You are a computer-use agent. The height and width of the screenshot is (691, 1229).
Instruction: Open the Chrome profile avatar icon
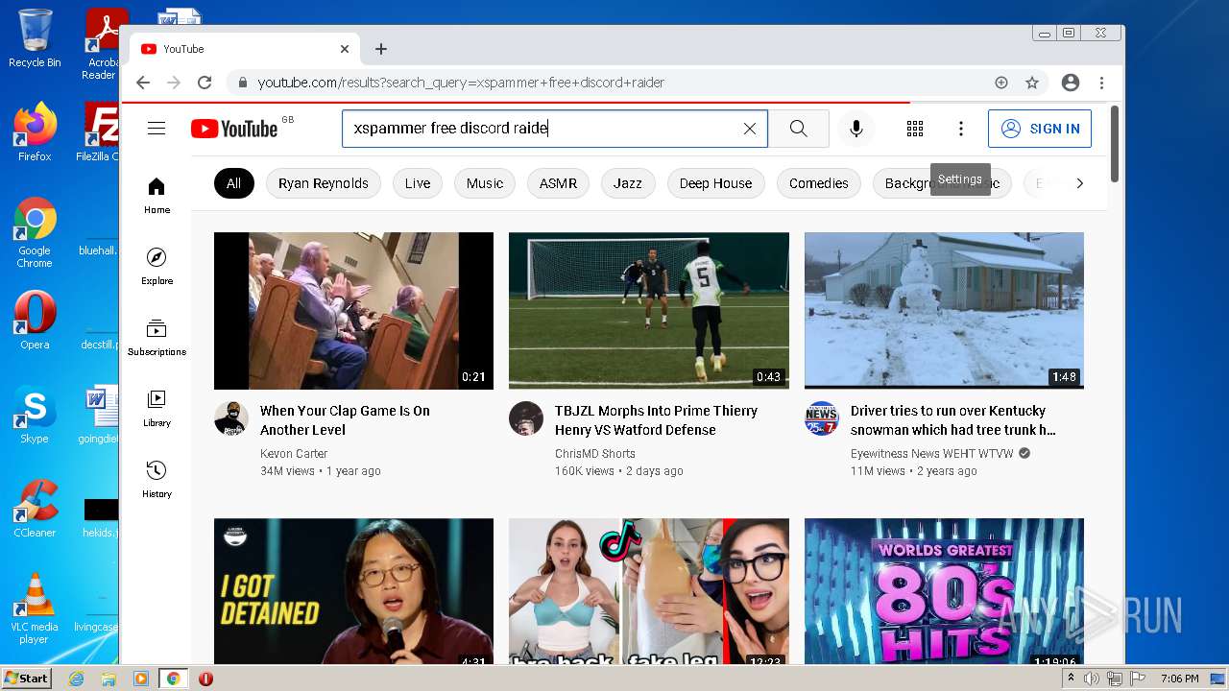pos(1071,83)
